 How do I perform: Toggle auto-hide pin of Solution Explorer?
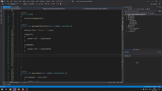159,7
